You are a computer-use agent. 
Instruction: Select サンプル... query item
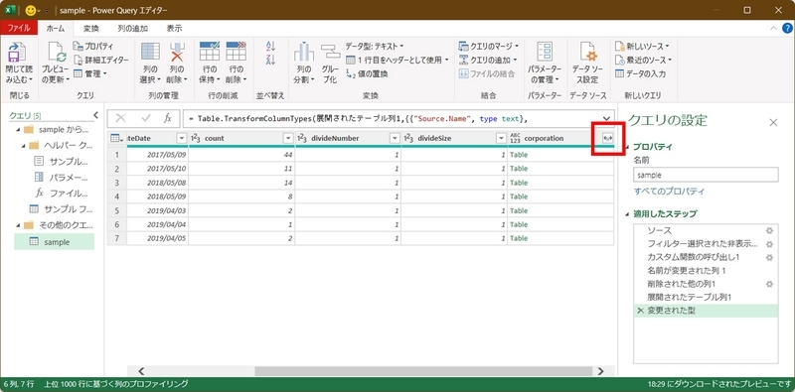[62, 161]
